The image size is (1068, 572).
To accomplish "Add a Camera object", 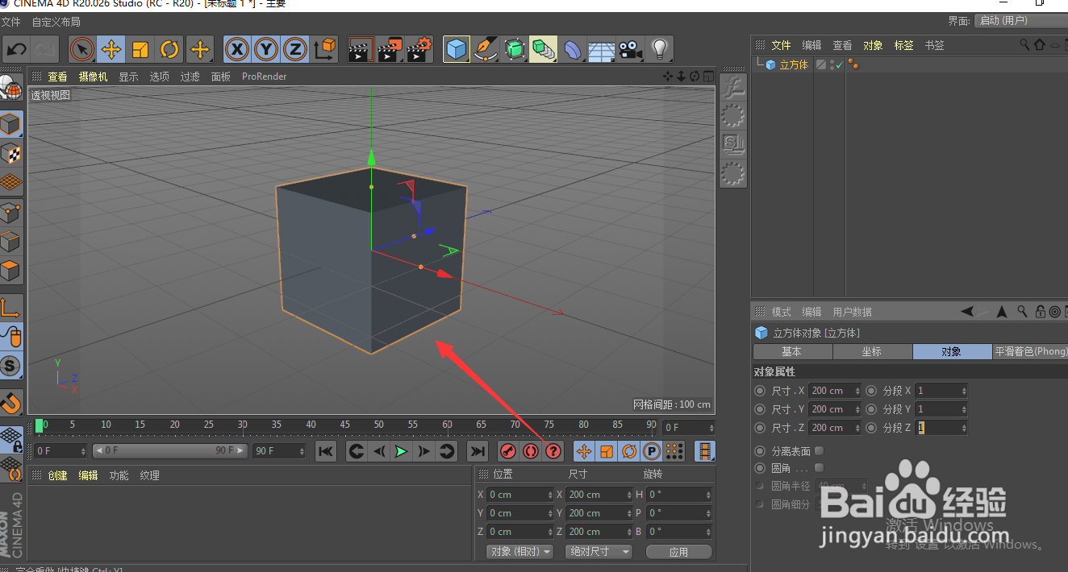I will tap(631, 49).
